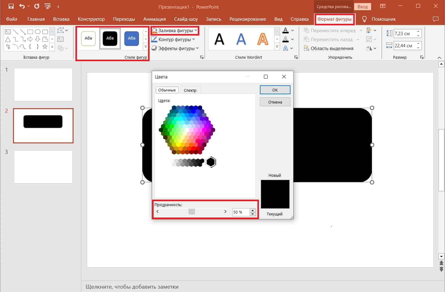Pick the scribble freeform shape

tap(8, 47)
